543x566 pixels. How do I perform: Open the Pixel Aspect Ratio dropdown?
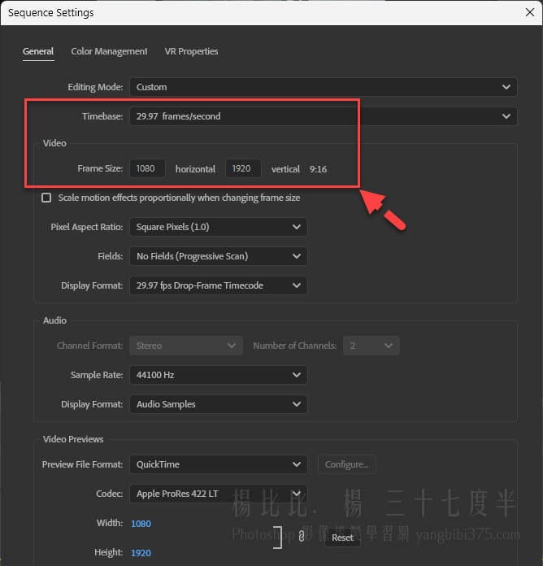point(219,227)
